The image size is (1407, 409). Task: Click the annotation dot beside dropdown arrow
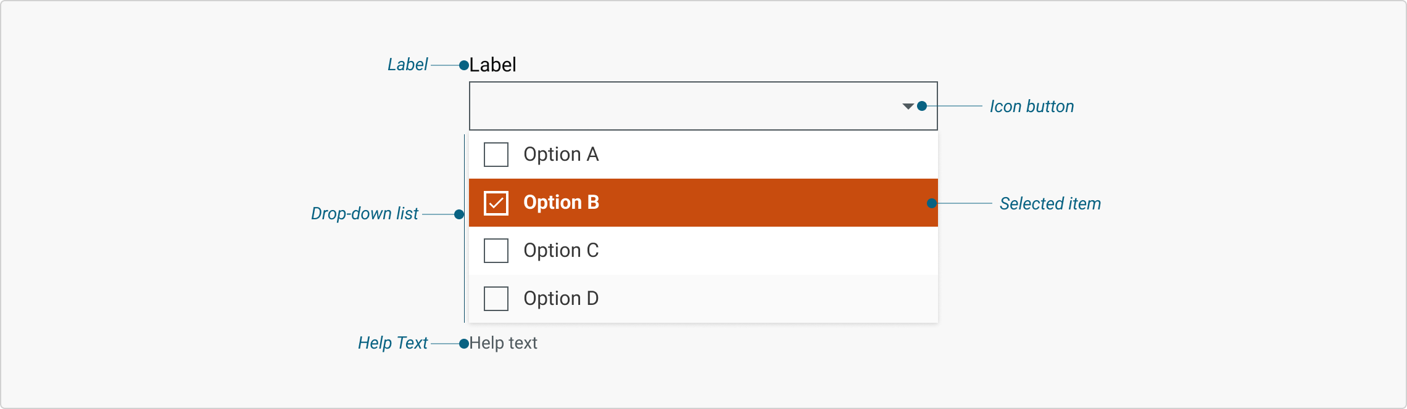point(922,106)
